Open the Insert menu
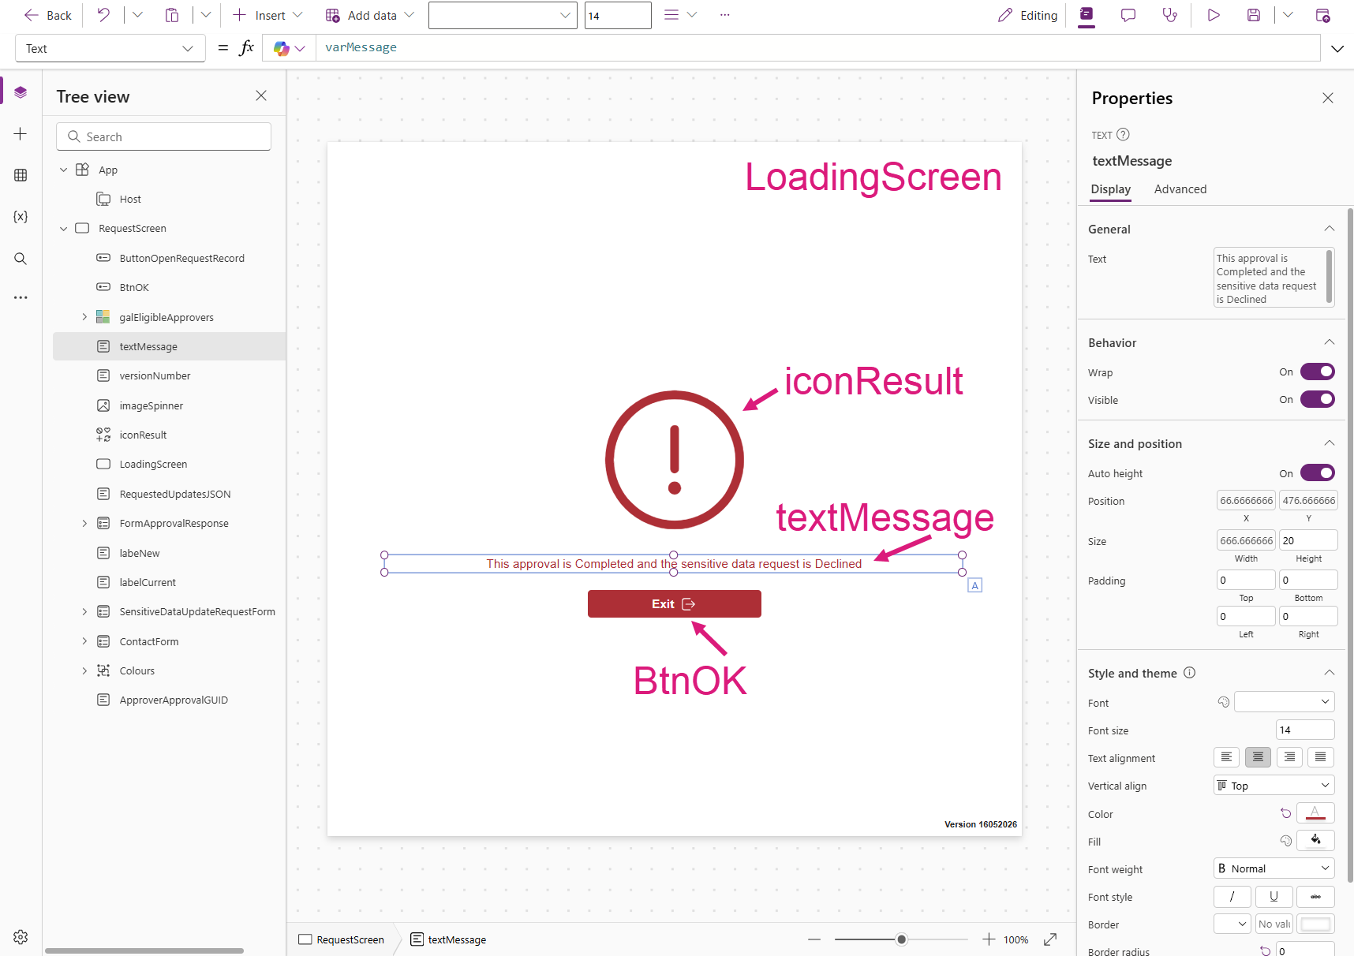1354x956 pixels. click(267, 15)
